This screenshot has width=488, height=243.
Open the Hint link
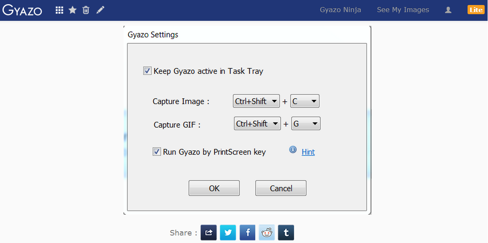pyautogui.click(x=308, y=152)
